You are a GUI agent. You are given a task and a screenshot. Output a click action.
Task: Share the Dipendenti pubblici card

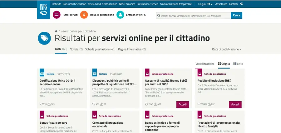pyautogui.click(x=101, y=104)
